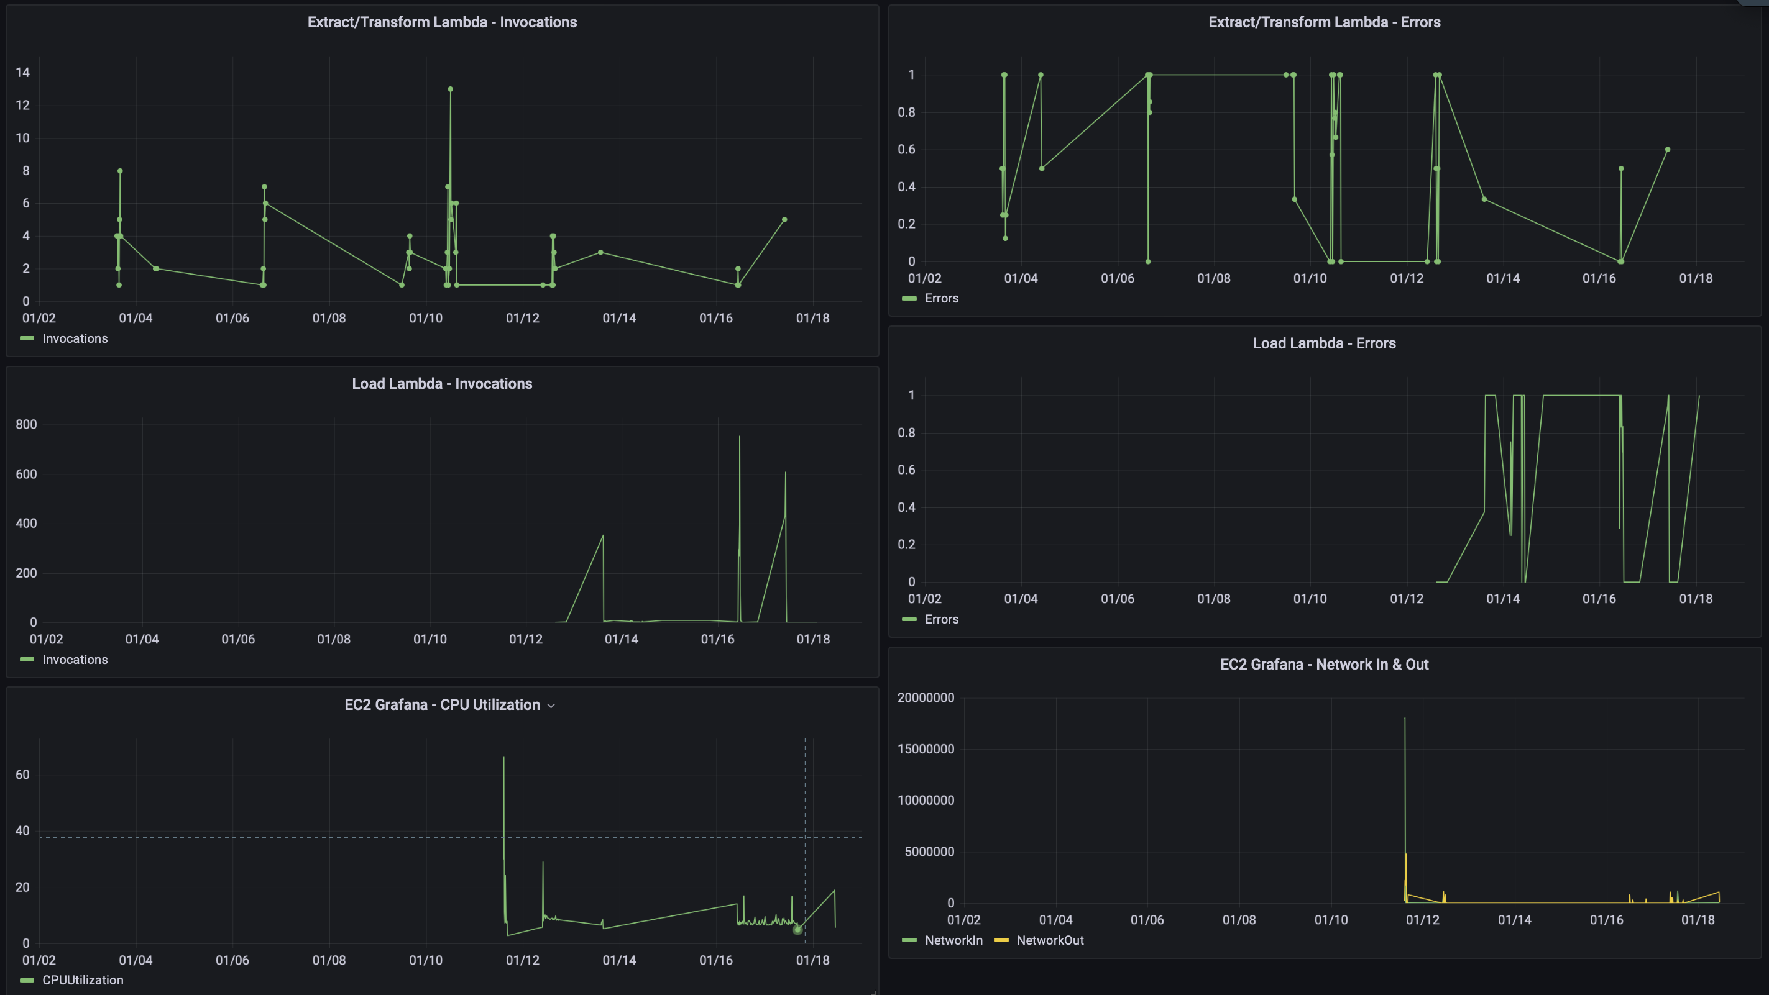
Task: Click the Errors legend marker in Load Lambda Errors panel
Action: point(909,619)
